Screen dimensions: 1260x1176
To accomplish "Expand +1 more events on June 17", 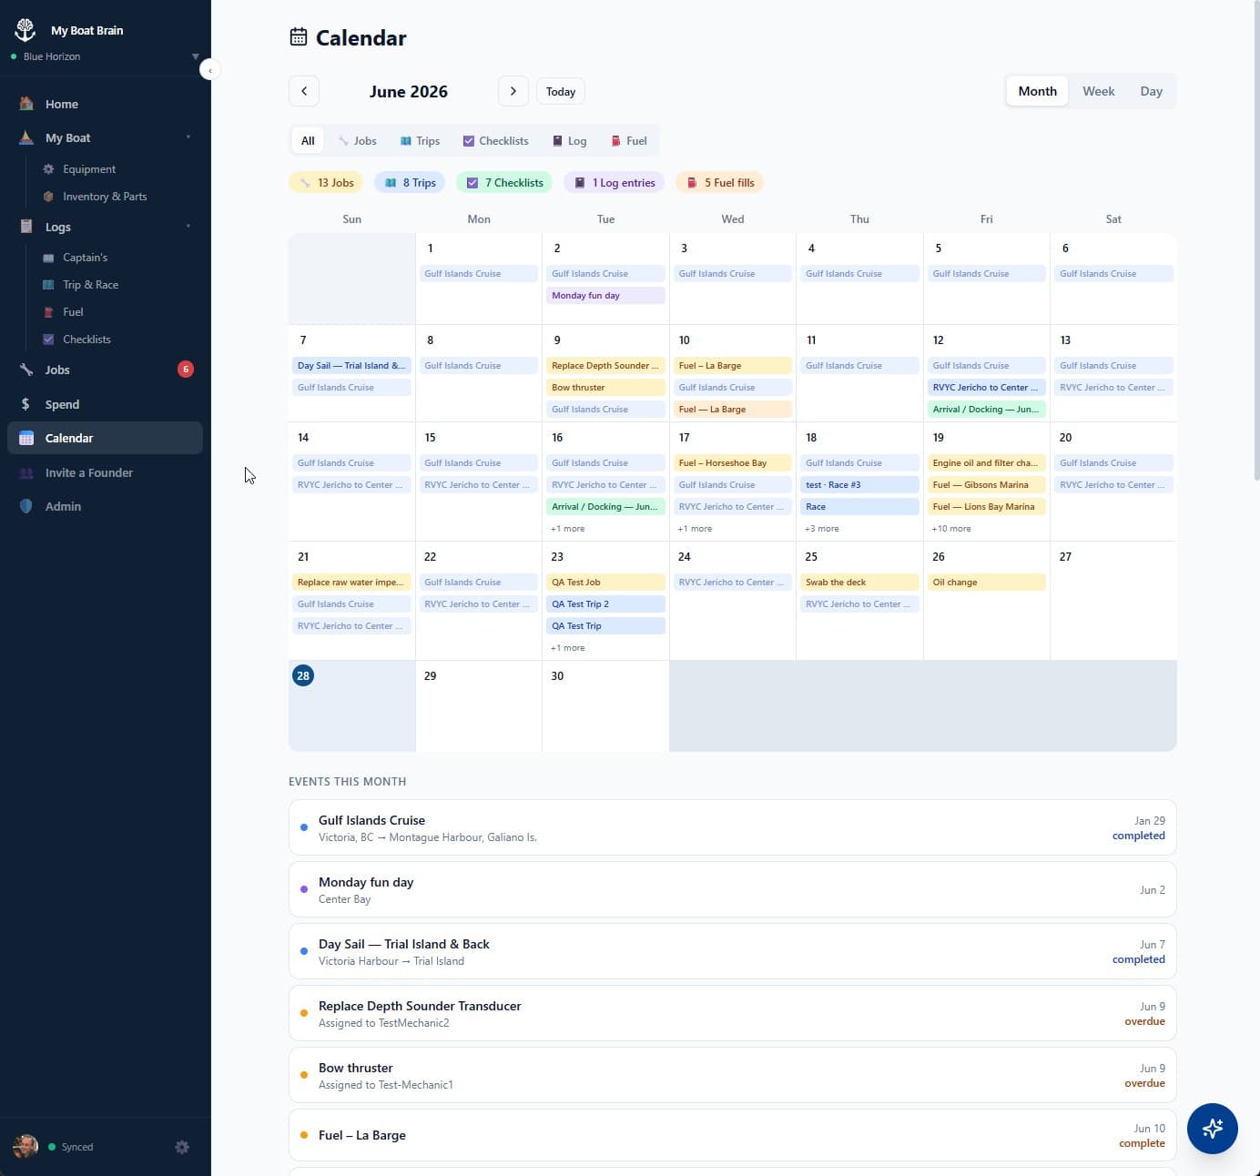I will click(695, 529).
